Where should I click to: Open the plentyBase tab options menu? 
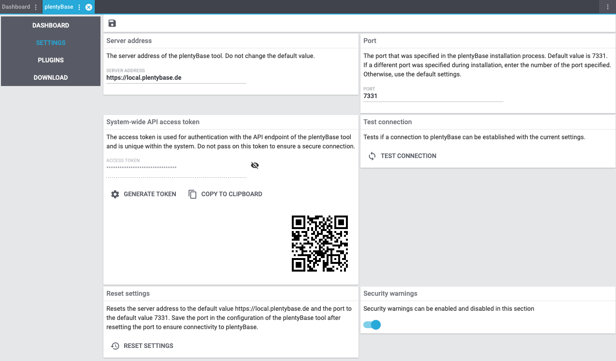click(x=79, y=7)
